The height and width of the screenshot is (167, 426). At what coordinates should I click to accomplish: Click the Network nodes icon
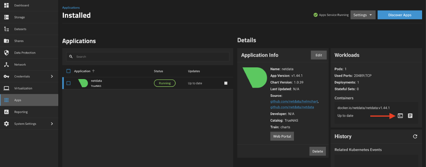click(6, 65)
